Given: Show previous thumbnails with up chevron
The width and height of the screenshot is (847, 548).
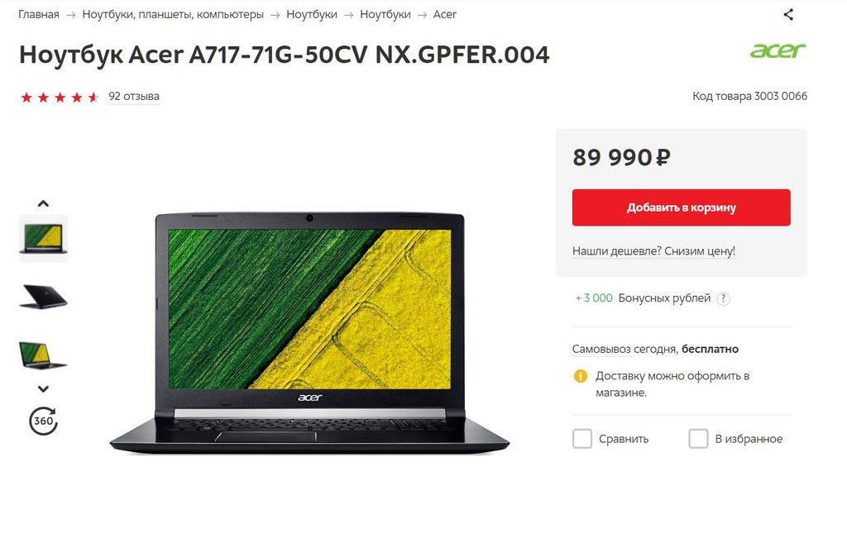Looking at the screenshot, I should 43,203.
